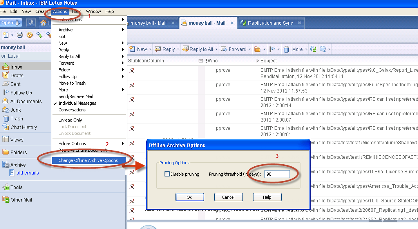Click the refresh icon in mail toolbar
The image size is (418, 229).
tap(313, 49)
